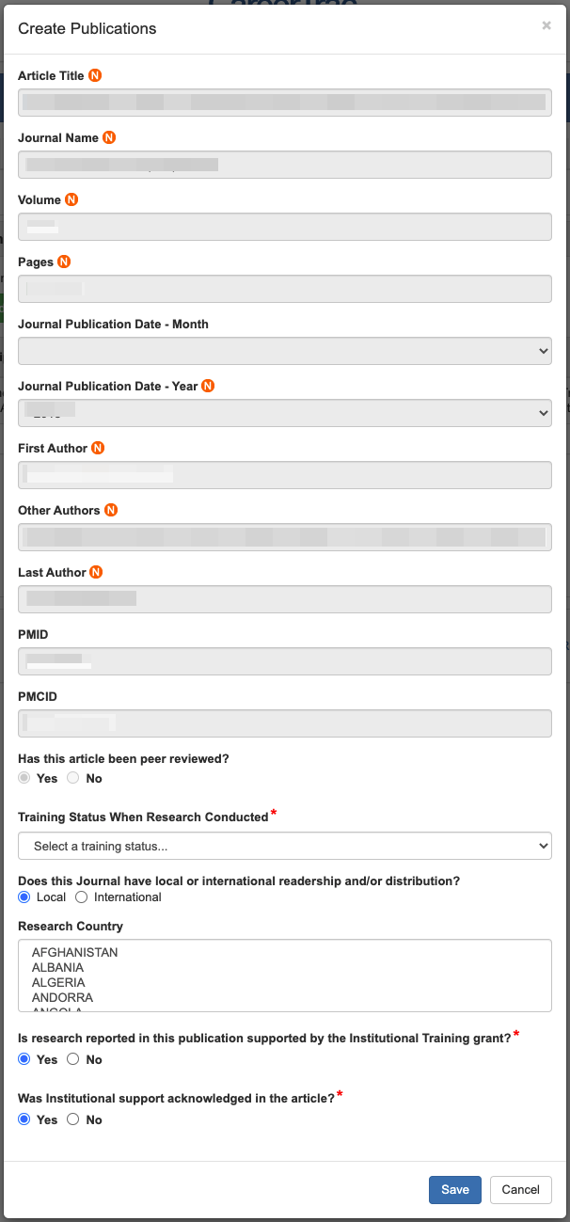Screen dimensions: 570x1222
Task: Click the N badge next to Journal Name
Action: [109, 137]
